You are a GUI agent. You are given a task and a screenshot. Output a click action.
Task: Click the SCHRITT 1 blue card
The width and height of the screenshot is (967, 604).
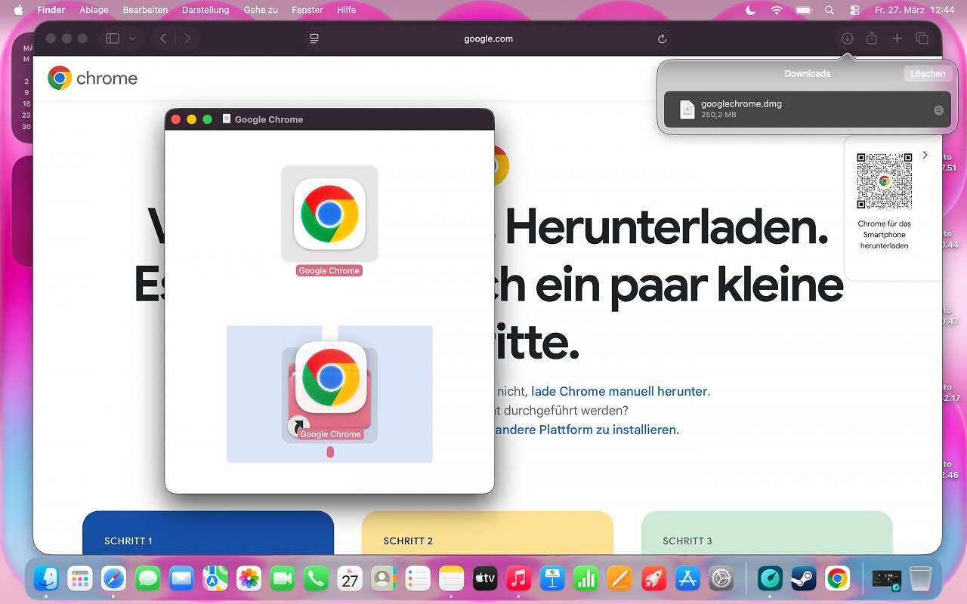[x=208, y=532]
